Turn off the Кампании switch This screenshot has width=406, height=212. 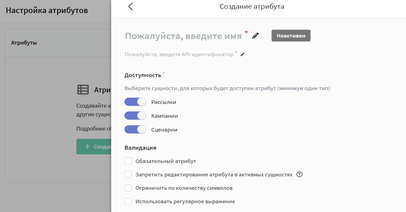(135, 116)
